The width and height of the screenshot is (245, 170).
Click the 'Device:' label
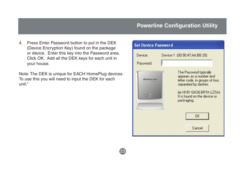pyautogui.click(x=142, y=55)
